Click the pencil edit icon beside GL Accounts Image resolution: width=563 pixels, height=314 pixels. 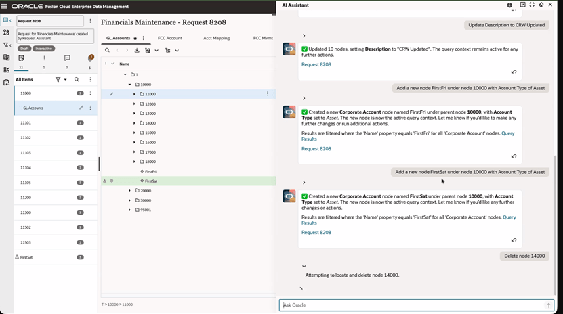(81, 108)
